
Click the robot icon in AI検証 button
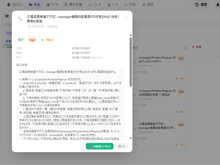91,146
